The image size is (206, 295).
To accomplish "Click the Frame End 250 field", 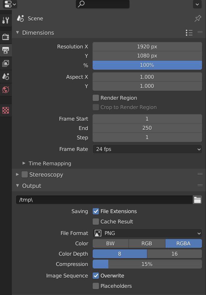I will pos(147,128).
